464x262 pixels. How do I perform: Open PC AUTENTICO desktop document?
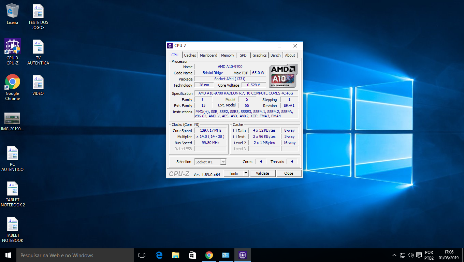12,159
